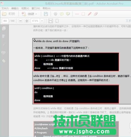
Task: Open the 视图(V) menu
Action: [25, 8]
